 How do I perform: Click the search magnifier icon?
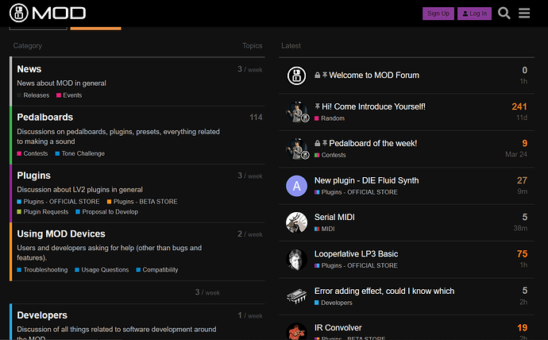coord(504,14)
